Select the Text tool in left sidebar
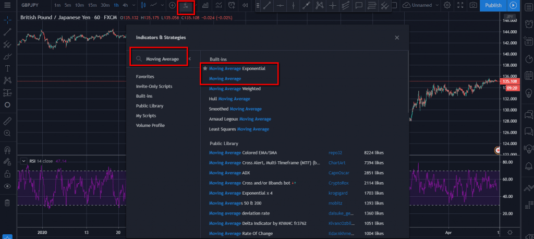Image resolution: width=534 pixels, height=239 pixels. 7,68
